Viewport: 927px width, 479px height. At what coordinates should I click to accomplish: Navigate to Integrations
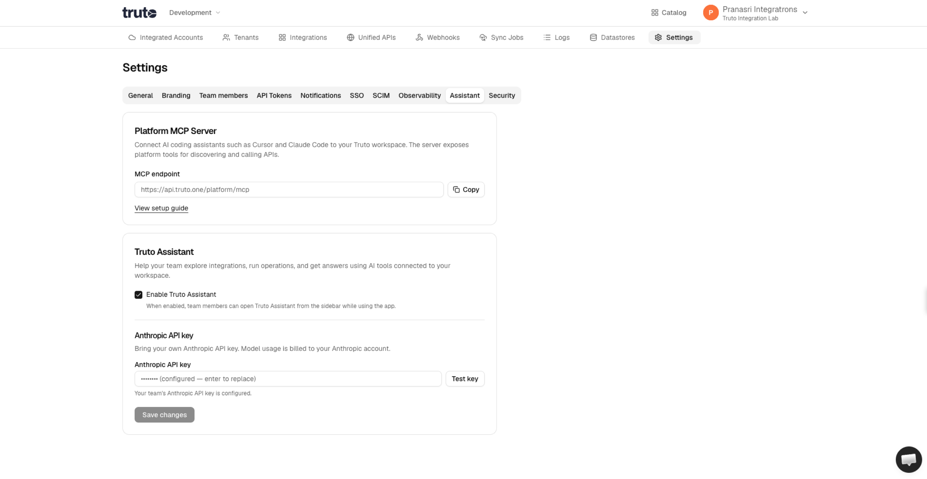coord(303,38)
